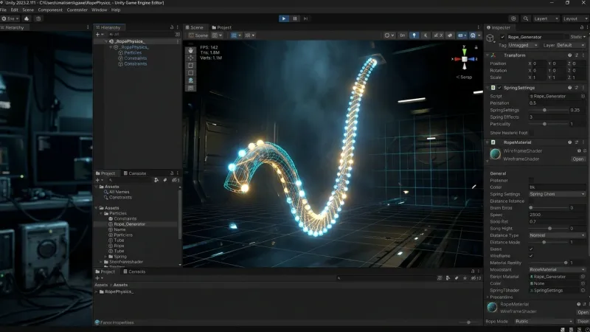Switch to the Project tab beside Scene

click(x=222, y=27)
